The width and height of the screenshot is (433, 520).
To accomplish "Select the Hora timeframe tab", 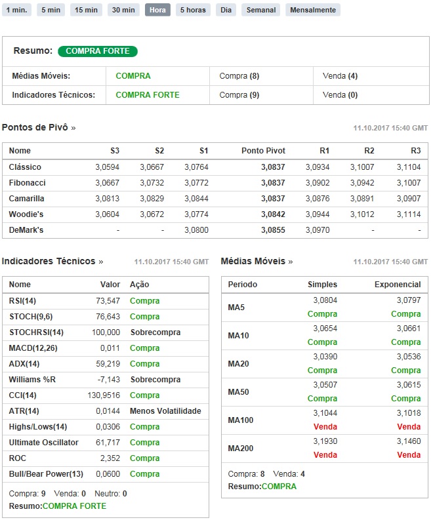I will (x=157, y=10).
